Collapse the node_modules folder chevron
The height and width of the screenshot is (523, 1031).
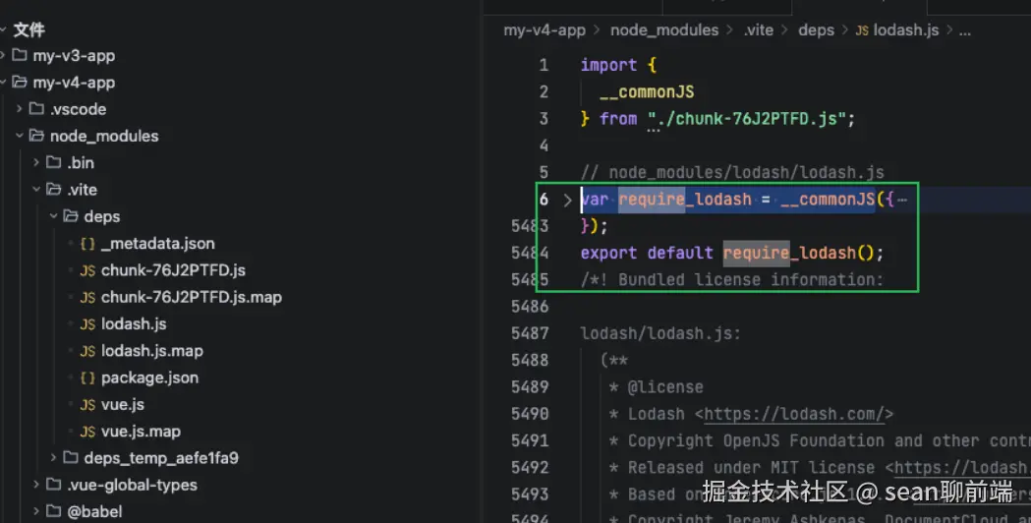[x=19, y=136]
